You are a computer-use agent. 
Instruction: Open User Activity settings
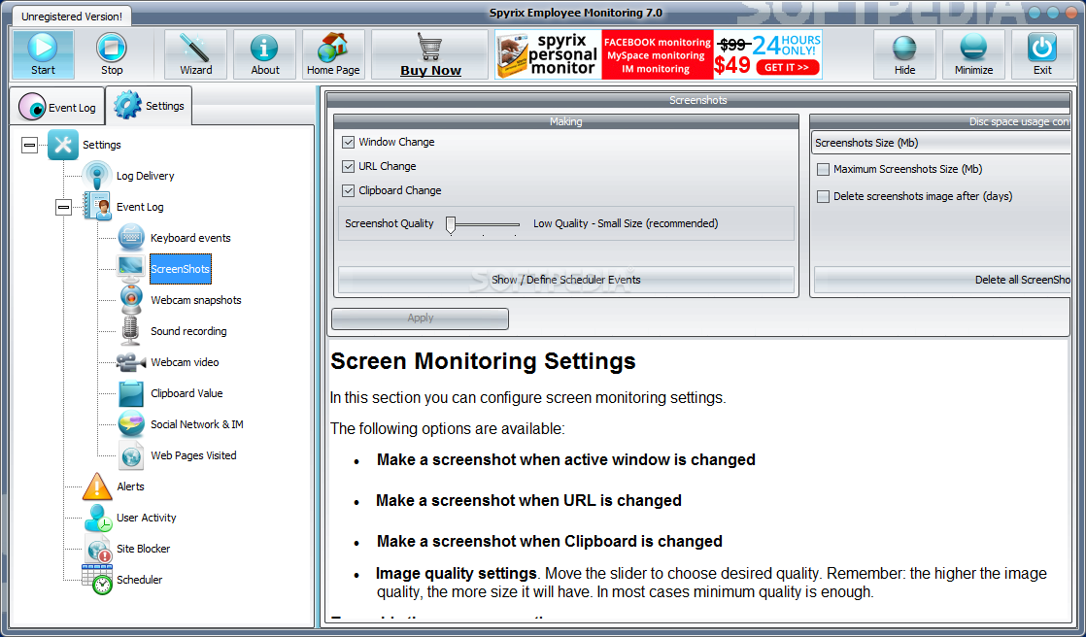[x=146, y=518]
